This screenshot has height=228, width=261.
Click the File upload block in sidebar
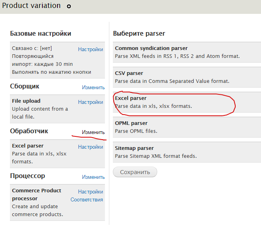(x=40, y=109)
